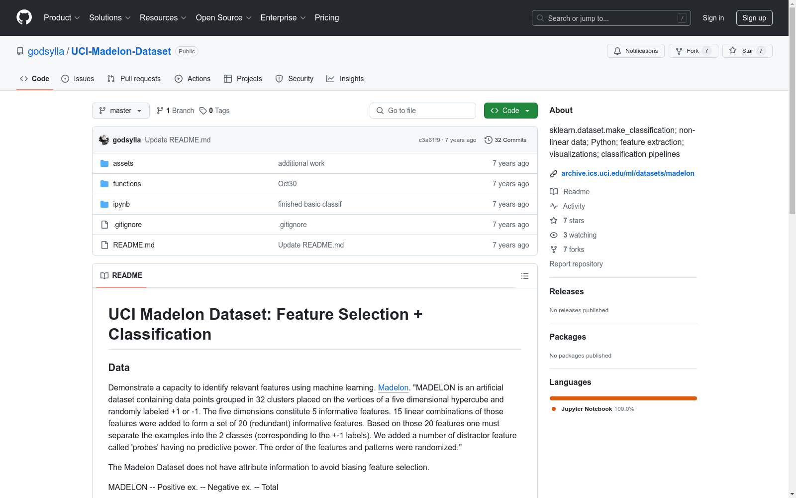Viewport: 796px width, 498px height.
Task: Expand the Open Source menu
Action: pos(224,18)
